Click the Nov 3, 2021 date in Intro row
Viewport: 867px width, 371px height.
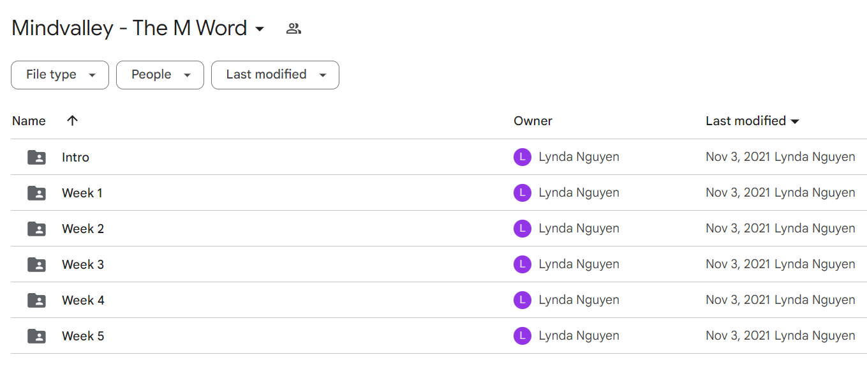(738, 157)
